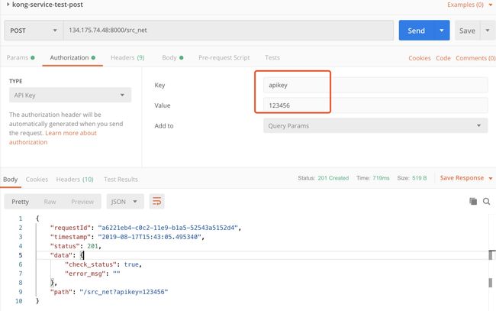Open the JSON format dropdown
The image size is (496, 311).
tap(125, 202)
